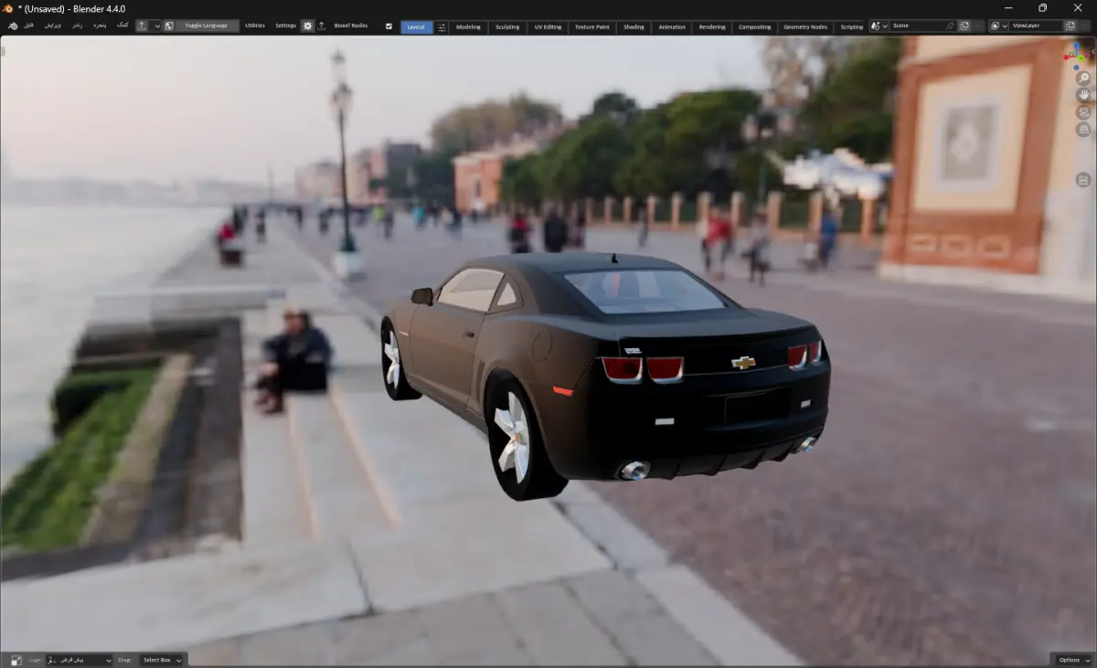Viewport: 1097px width, 668px height.
Task: Open the پیش فرض orientation dropdown
Action: 80,660
